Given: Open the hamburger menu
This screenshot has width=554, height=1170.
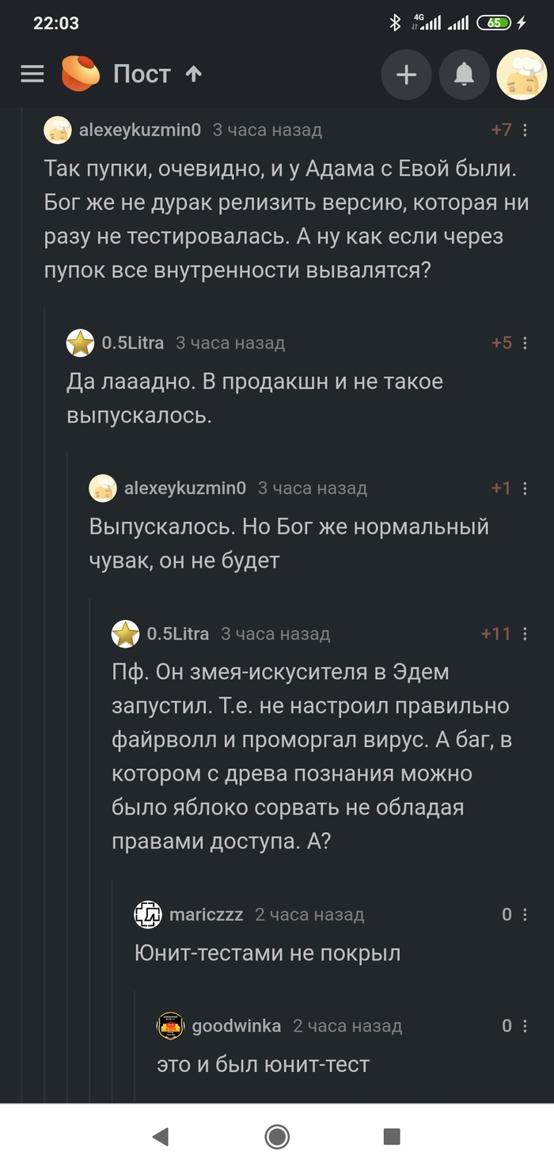Looking at the screenshot, I should pyautogui.click(x=32, y=74).
